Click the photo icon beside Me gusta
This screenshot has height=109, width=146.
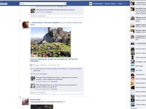[x=31, y=65]
